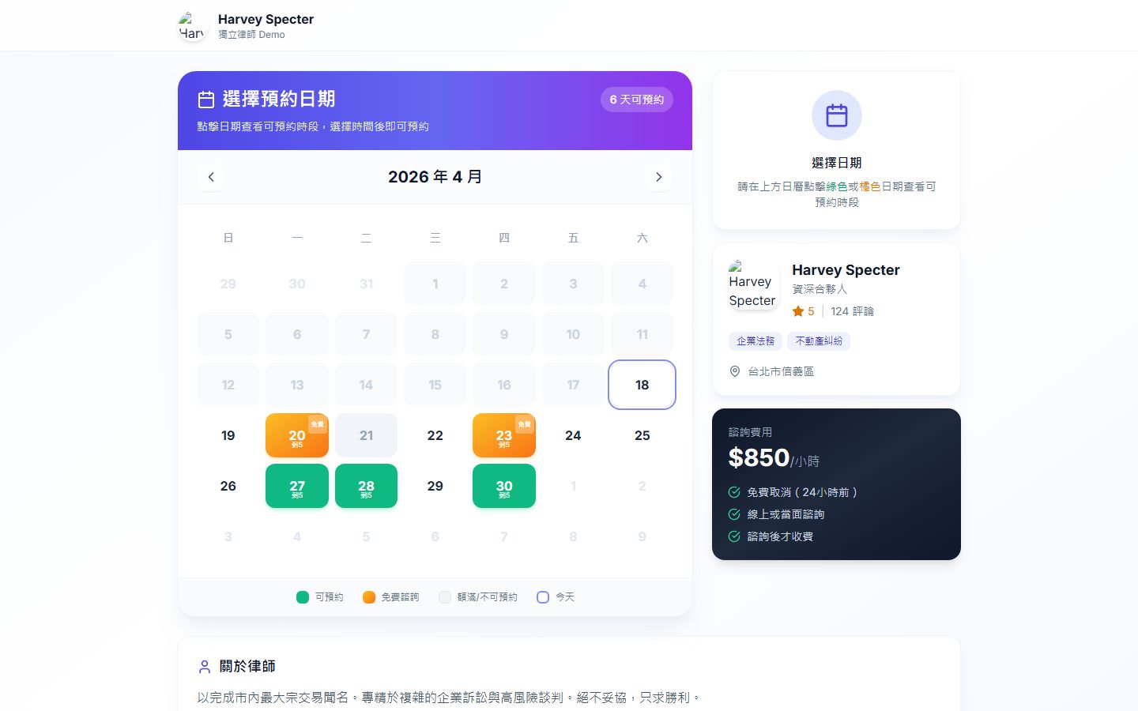This screenshot has height=711, width=1138.
Task: Click the orange star rating icon
Action: [x=798, y=311]
